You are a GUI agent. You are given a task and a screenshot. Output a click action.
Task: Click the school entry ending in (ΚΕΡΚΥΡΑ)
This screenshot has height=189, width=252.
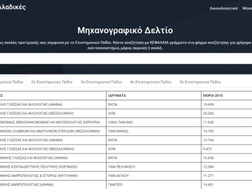44,122
